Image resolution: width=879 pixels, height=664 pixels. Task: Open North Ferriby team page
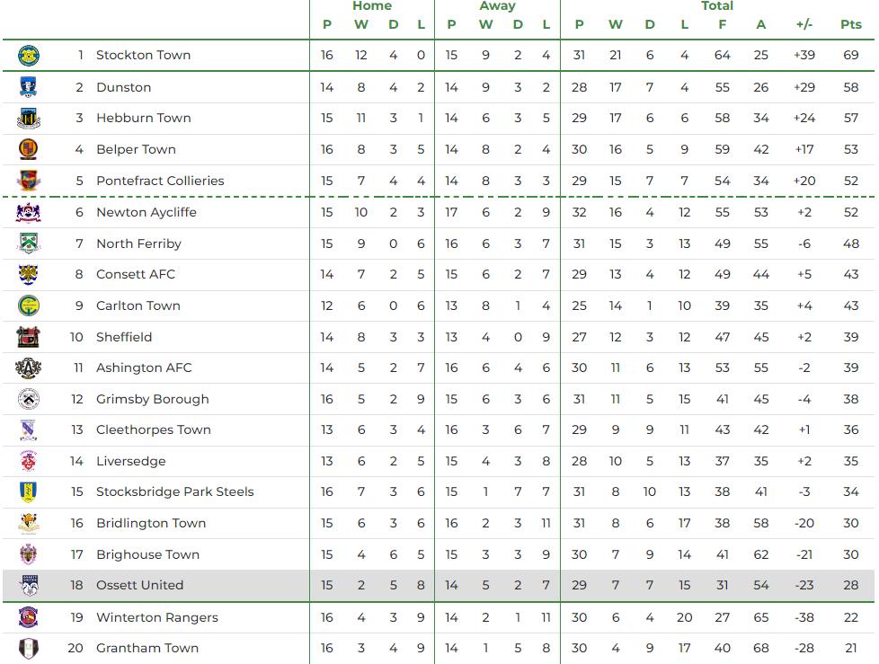(138, 243)
